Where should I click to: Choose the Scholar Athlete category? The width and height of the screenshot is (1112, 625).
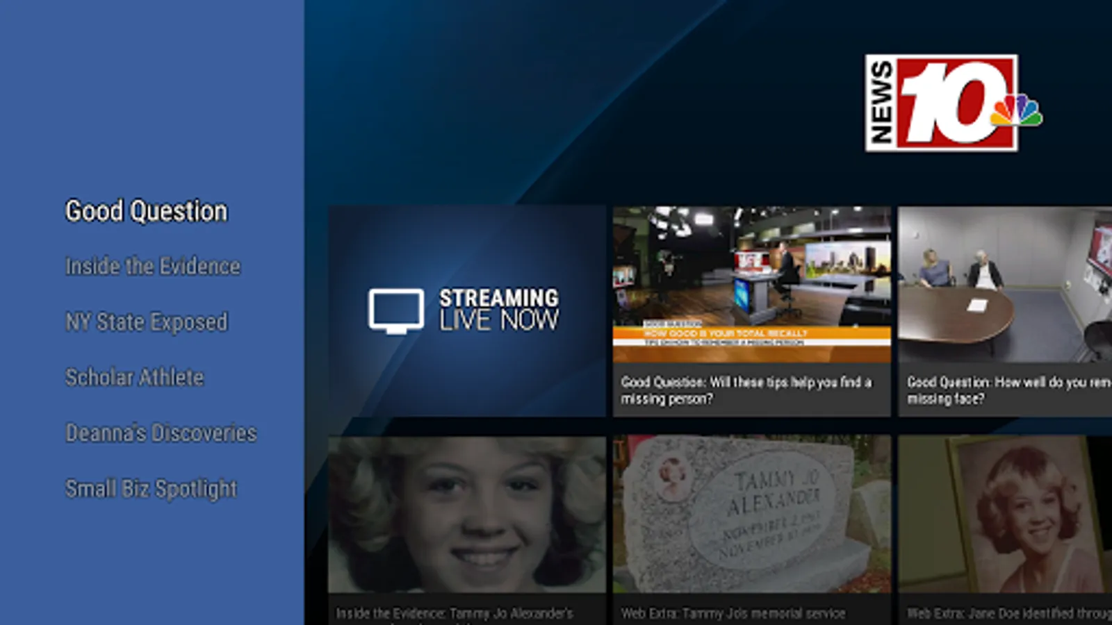135,377
